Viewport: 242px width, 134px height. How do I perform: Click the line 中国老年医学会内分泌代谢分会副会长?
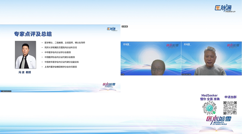[62, 62]
